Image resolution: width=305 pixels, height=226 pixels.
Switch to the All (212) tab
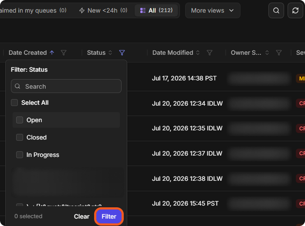point(156,10)
